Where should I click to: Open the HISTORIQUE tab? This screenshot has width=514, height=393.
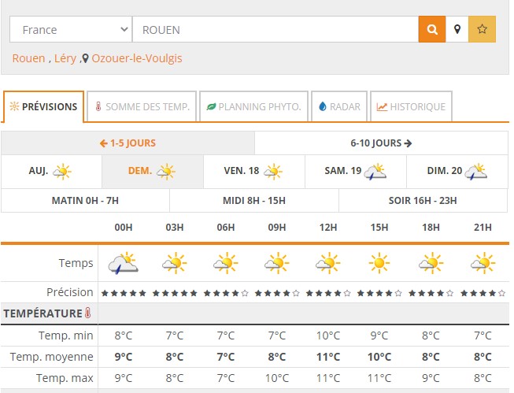click(411, 107)
